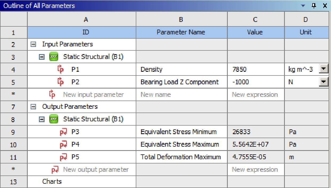Image resolution: width=331 pixels, height=188 pixels.
Task: Click the New expression field for input parameter
Action: 256,94
